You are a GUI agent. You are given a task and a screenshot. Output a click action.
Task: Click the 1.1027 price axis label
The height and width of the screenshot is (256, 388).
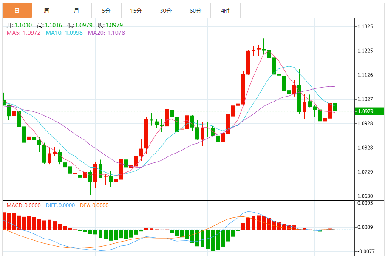click(x=365, y=99)
